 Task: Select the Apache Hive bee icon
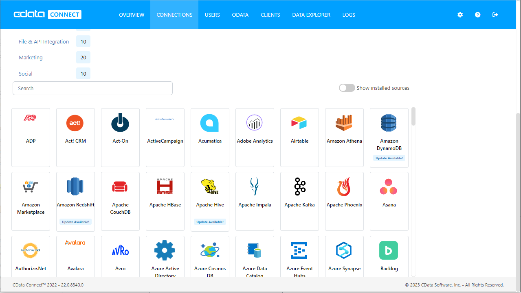click(x=210, y=187)
